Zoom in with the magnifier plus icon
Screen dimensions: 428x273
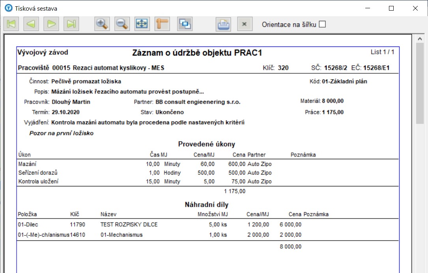(x=102, y=24)
